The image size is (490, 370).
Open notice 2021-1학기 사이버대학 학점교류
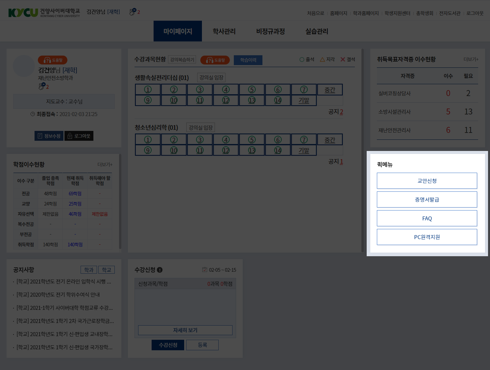tap(65, 308)
